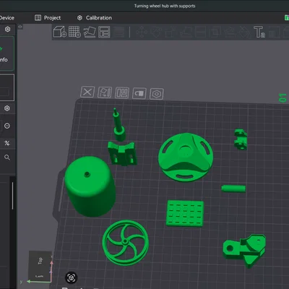Open the Mesh Boolean tool
This screenshot has height=289, width=289.
pyautogui.click(x=215, y=32)
